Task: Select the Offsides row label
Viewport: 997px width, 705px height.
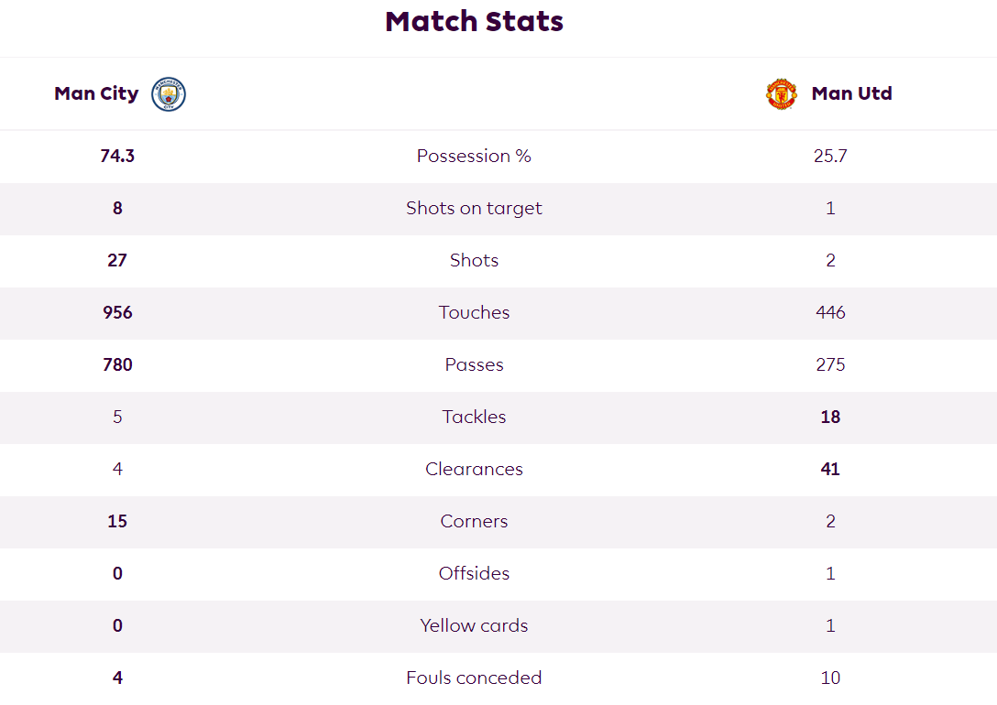Action: pyautogui.click(x=475, y=573)
